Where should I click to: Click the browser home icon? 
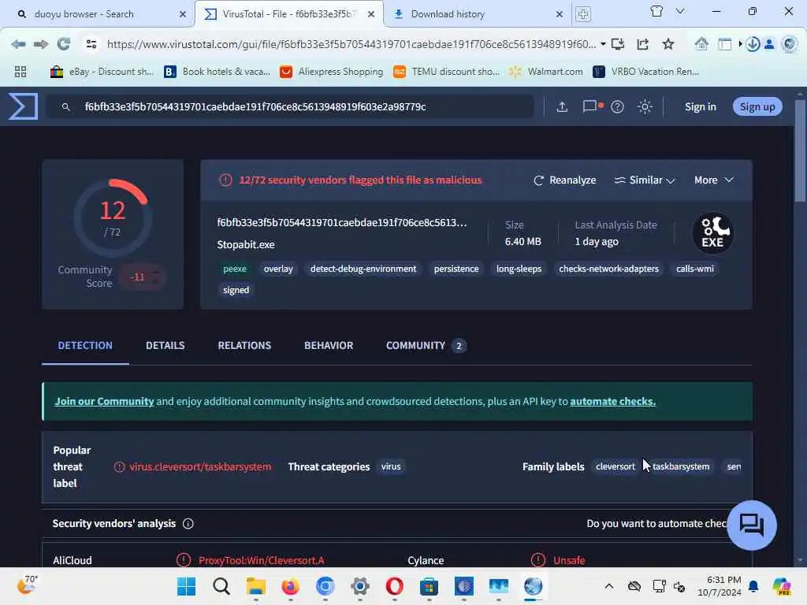click(x=701, y=44)
